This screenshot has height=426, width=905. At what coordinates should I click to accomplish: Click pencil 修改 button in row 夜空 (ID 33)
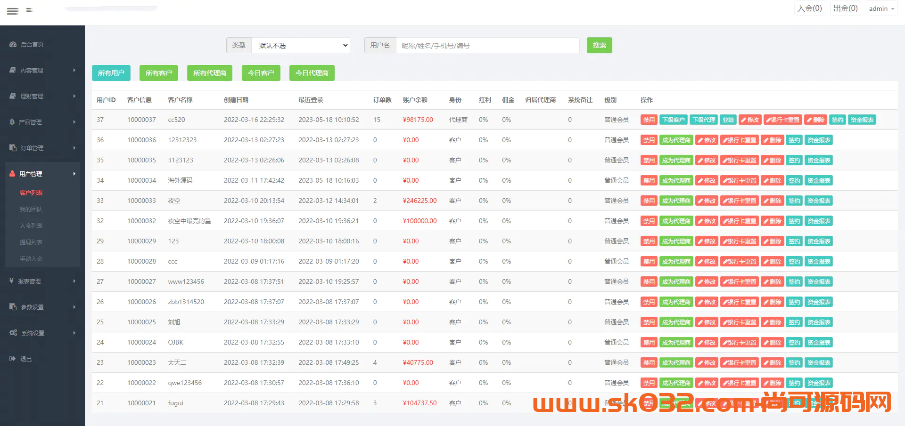click(x=707, y=201)
